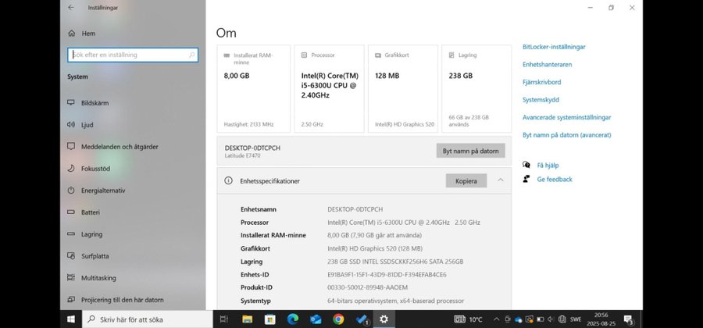The image size is (703, 328).
Task: Click the Grafikkort 128 MB card
Action: [x=403, y=89]
